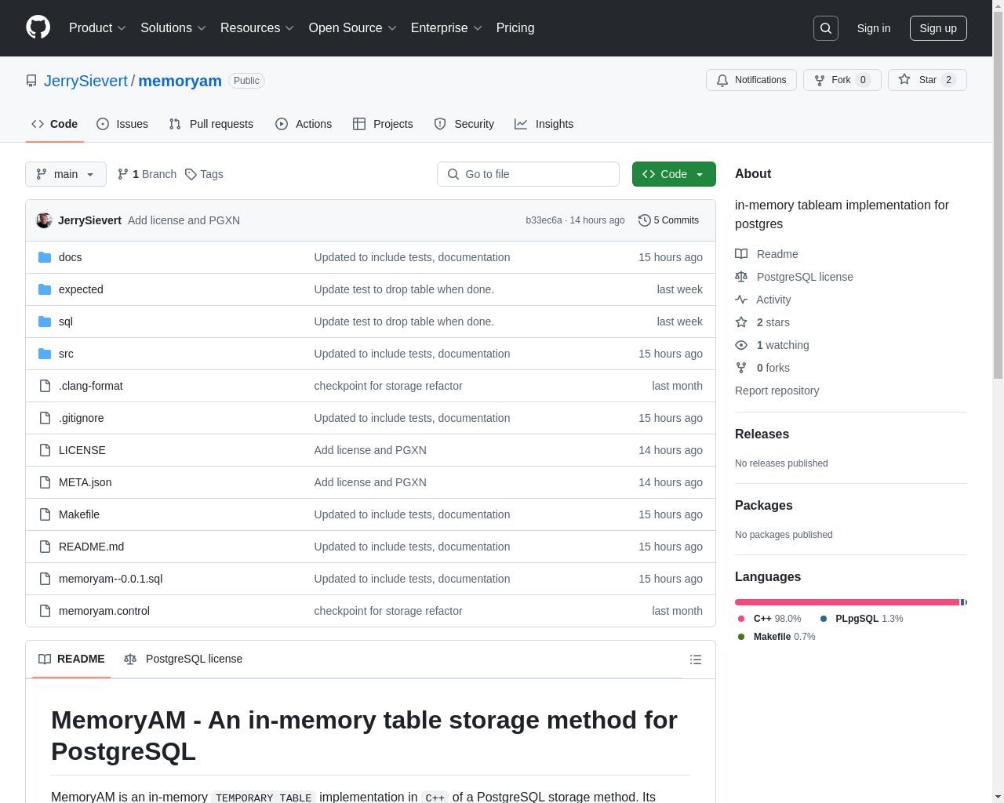This screenshot has height=803, width=1004.
Task: Click the scale icon next to PostgreSQL license
Action: point(741,277)
